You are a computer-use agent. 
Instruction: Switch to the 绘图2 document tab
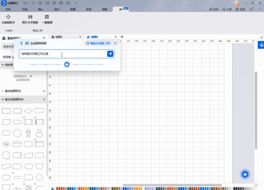pos(62,37)
